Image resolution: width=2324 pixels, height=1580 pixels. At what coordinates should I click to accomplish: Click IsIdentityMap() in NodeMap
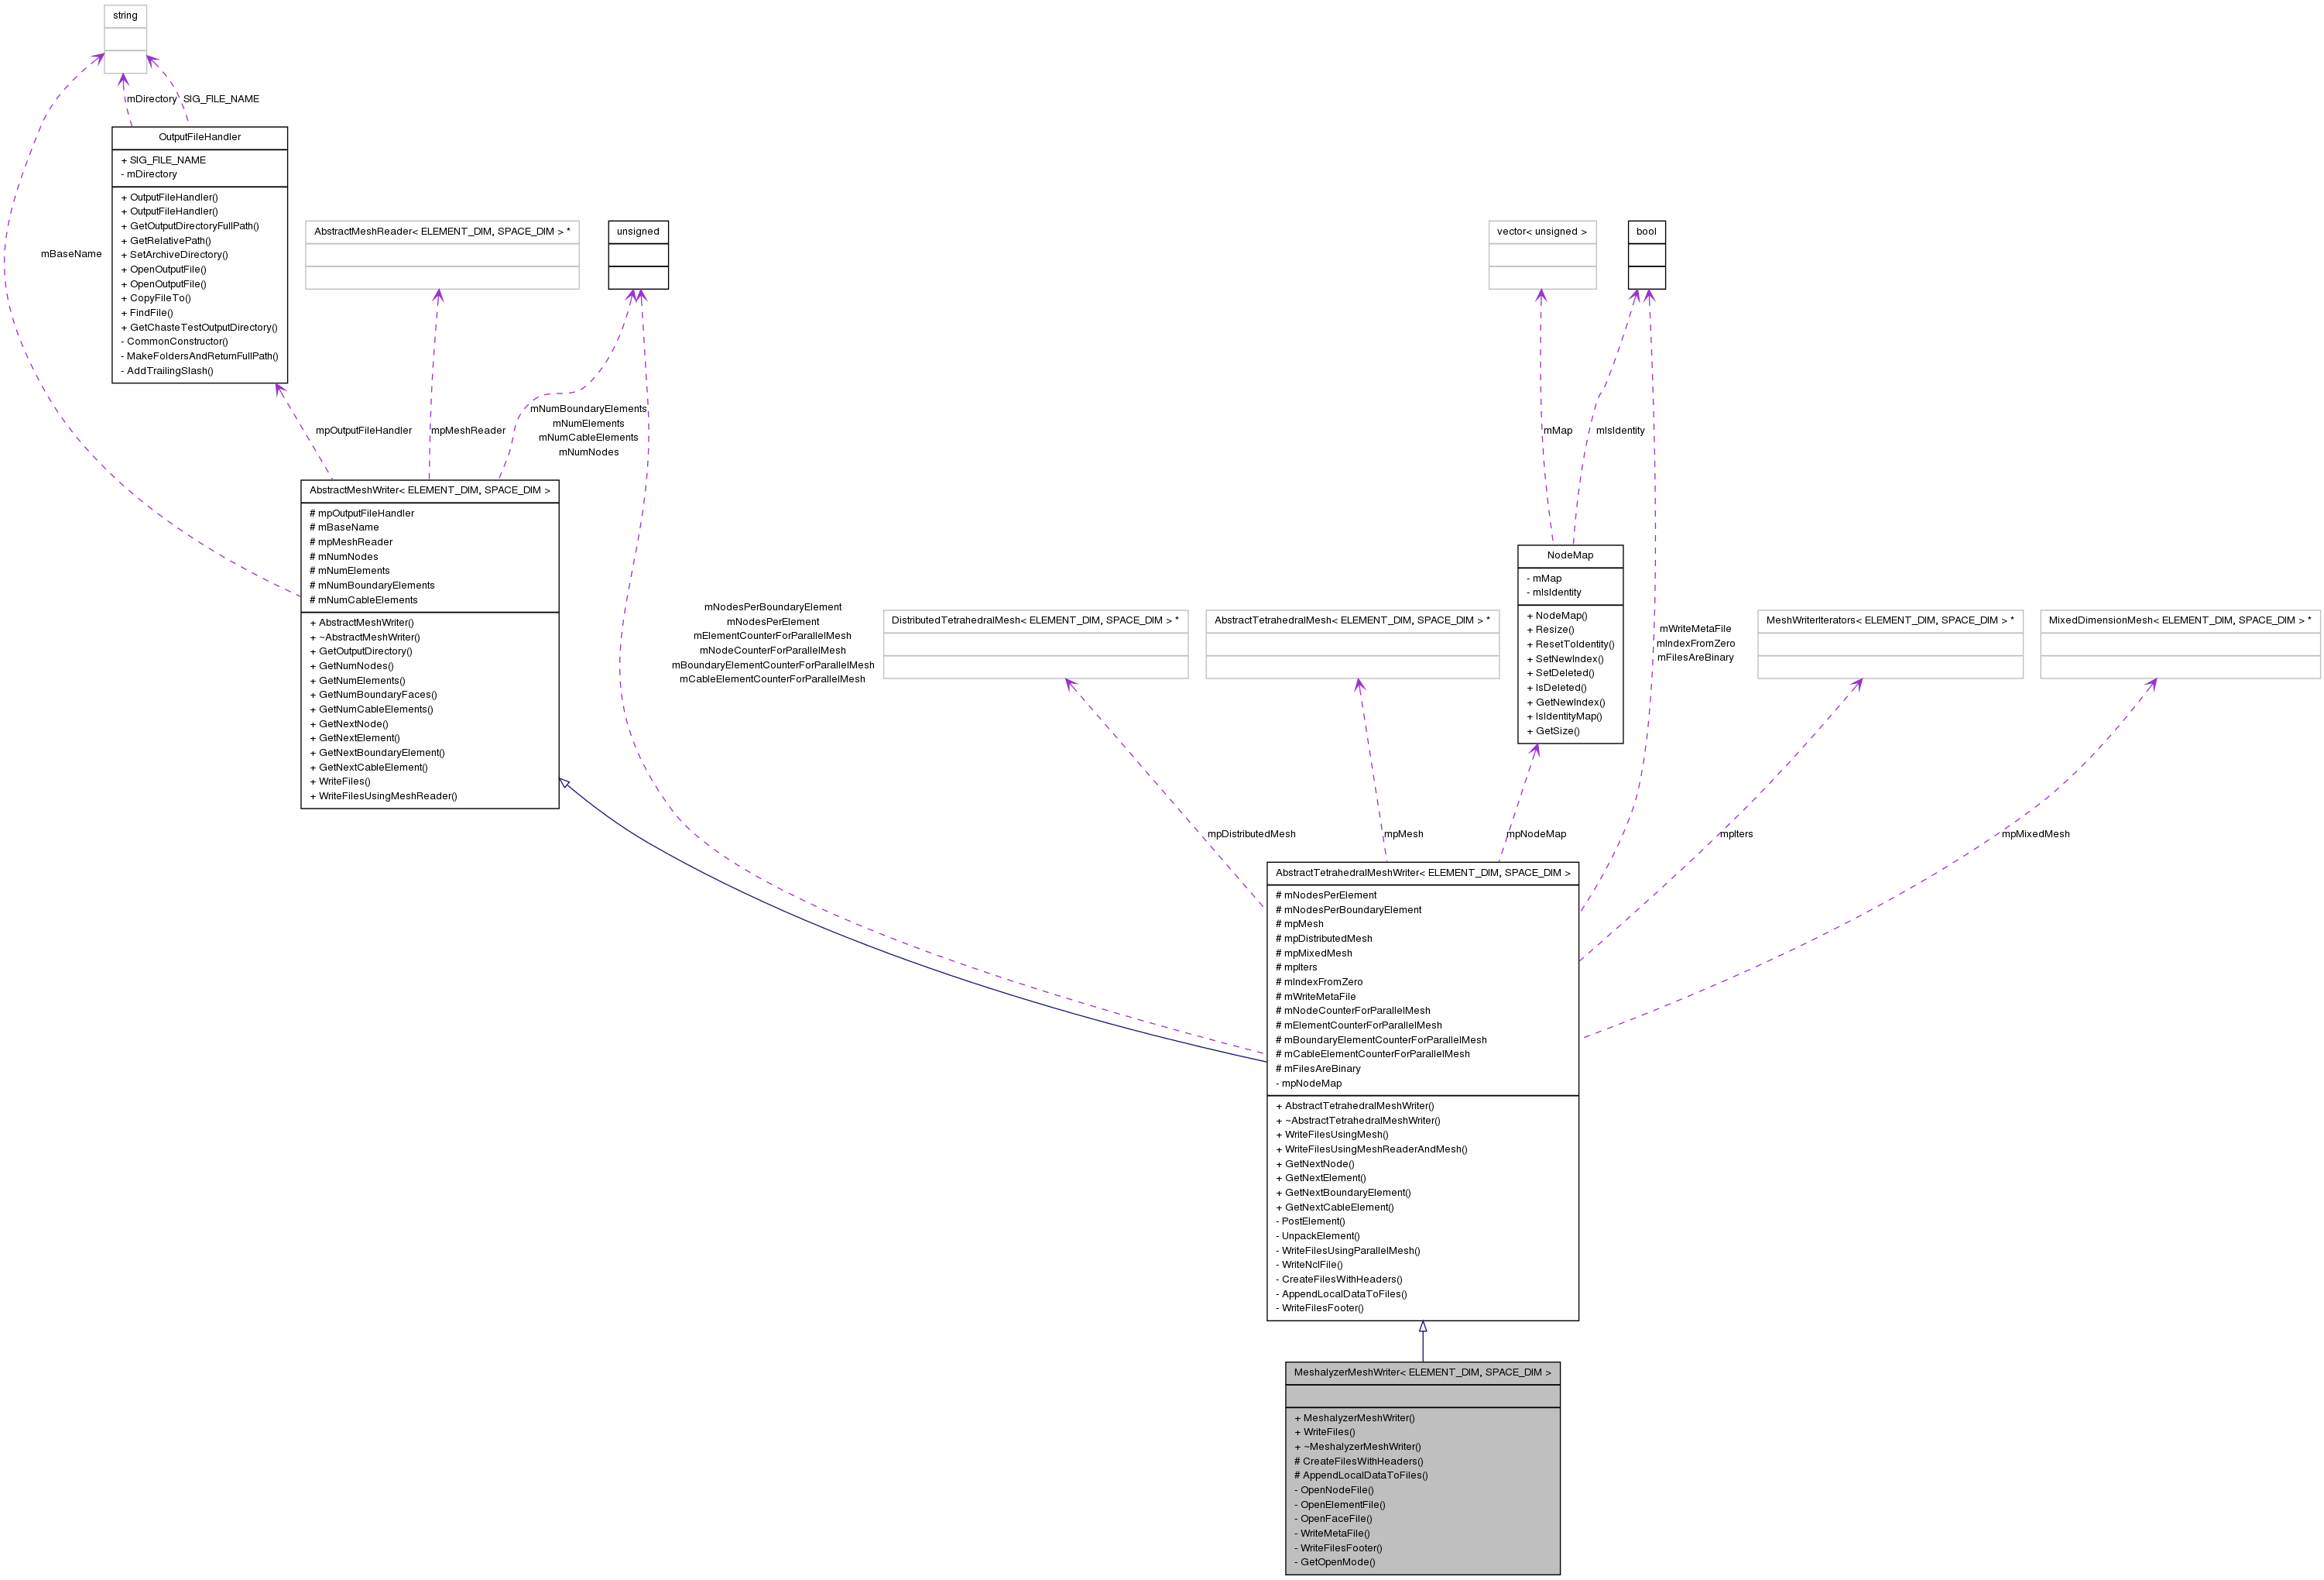pyautogui.click(x=1565, y=716)
